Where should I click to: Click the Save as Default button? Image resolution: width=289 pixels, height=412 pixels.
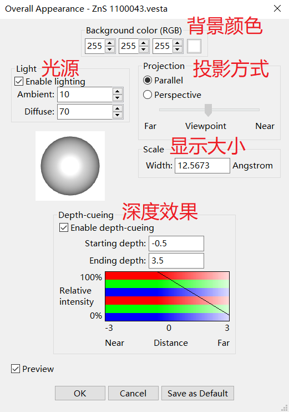pyautogui.click(x=197, y=393)
